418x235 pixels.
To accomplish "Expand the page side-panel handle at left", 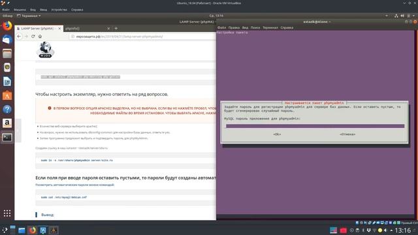I will [18, 131].
